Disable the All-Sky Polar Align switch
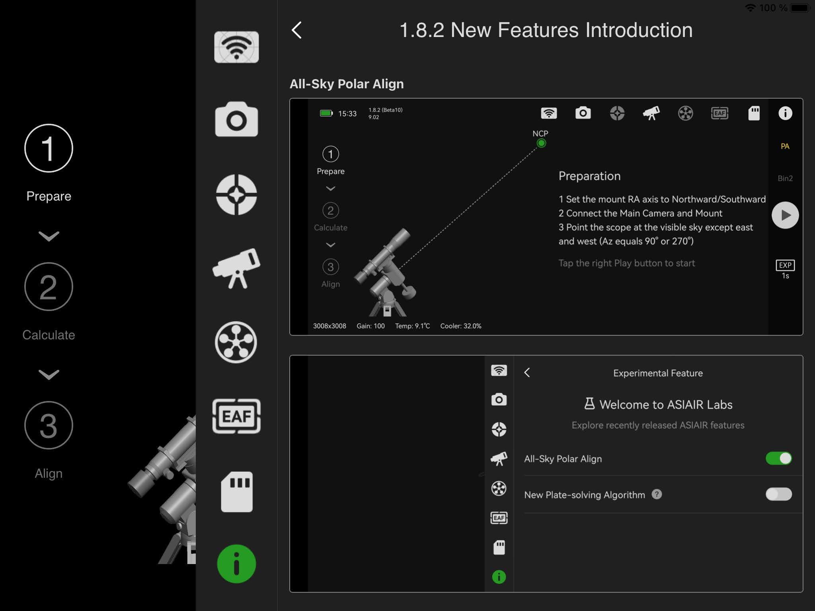The image size is (815, 611). coord(778,458)
